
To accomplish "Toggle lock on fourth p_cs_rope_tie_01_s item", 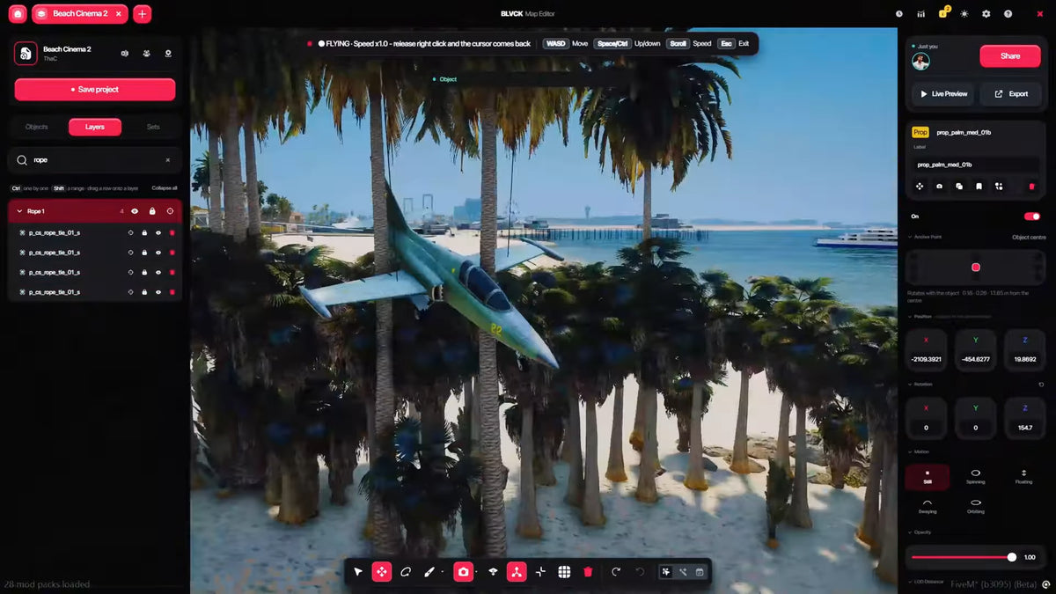I will click(x=144, y=291).
